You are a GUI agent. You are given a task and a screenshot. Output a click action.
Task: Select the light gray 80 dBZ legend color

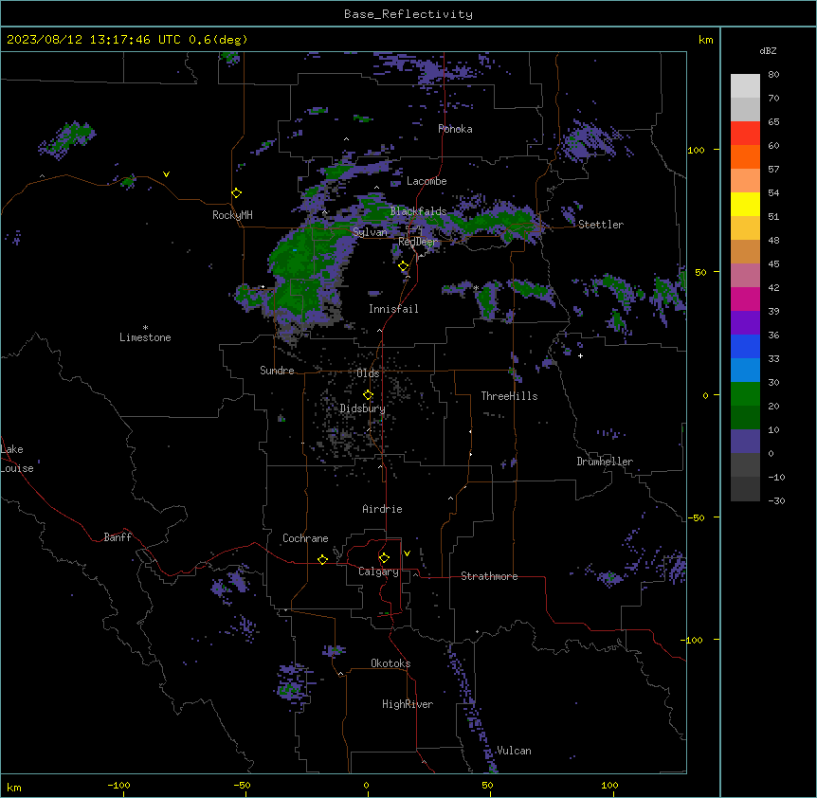tap(745, 85)
